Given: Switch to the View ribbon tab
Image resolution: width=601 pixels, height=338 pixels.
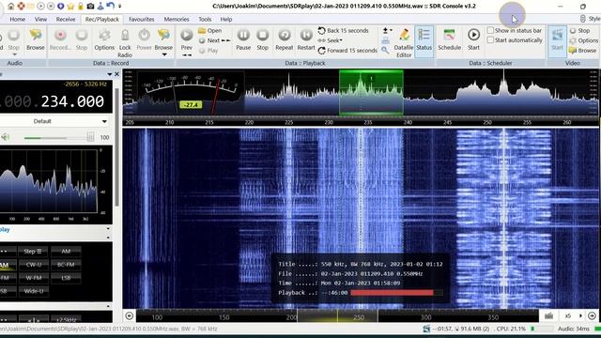Looking at the screenshot, I should click(40, 19).
